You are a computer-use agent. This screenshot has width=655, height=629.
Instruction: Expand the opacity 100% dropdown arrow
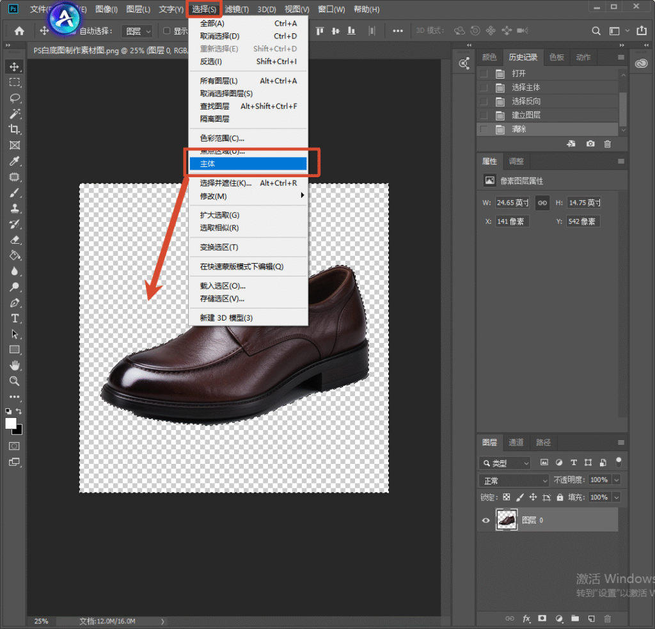[x=617, y=480]
